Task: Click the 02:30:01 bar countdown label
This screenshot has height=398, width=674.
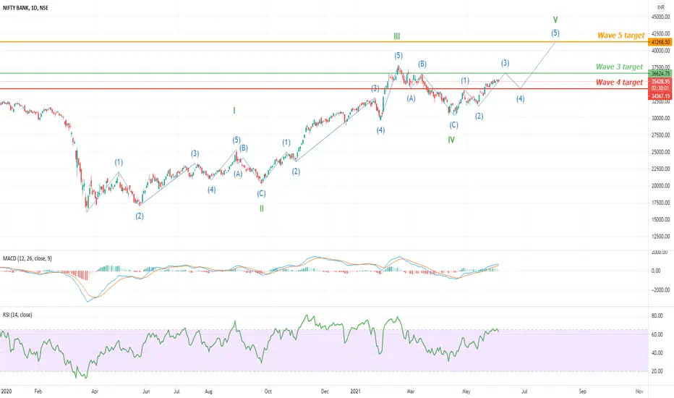Action: point(661,88)
